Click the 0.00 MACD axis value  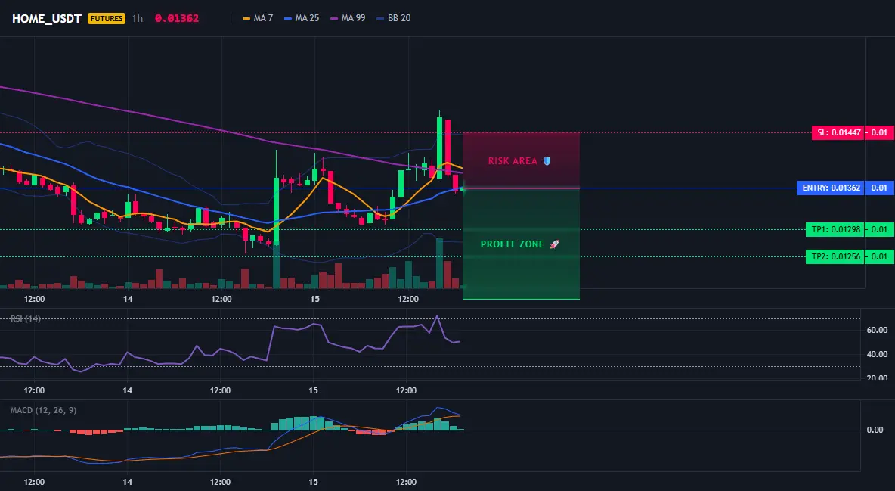point(875,430)
